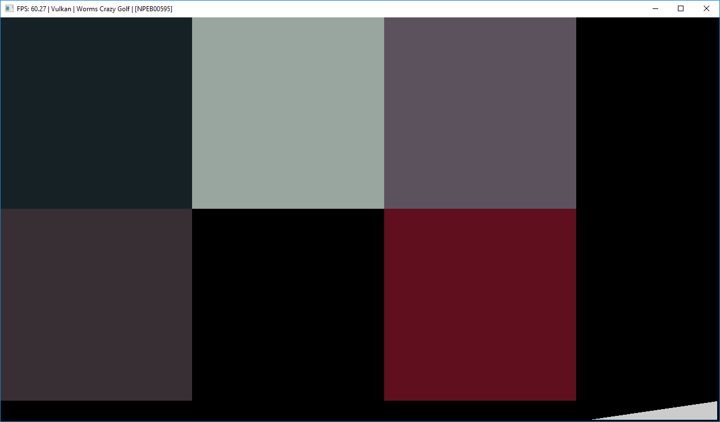Click the RPCS3 window icon in title bar
Image resolution: width=720 pixels, height=422 pixels.
click(x=10, y=8)
